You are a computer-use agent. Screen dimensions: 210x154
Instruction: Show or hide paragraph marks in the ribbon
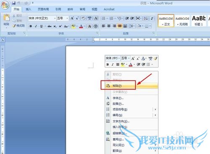point(152,18)
